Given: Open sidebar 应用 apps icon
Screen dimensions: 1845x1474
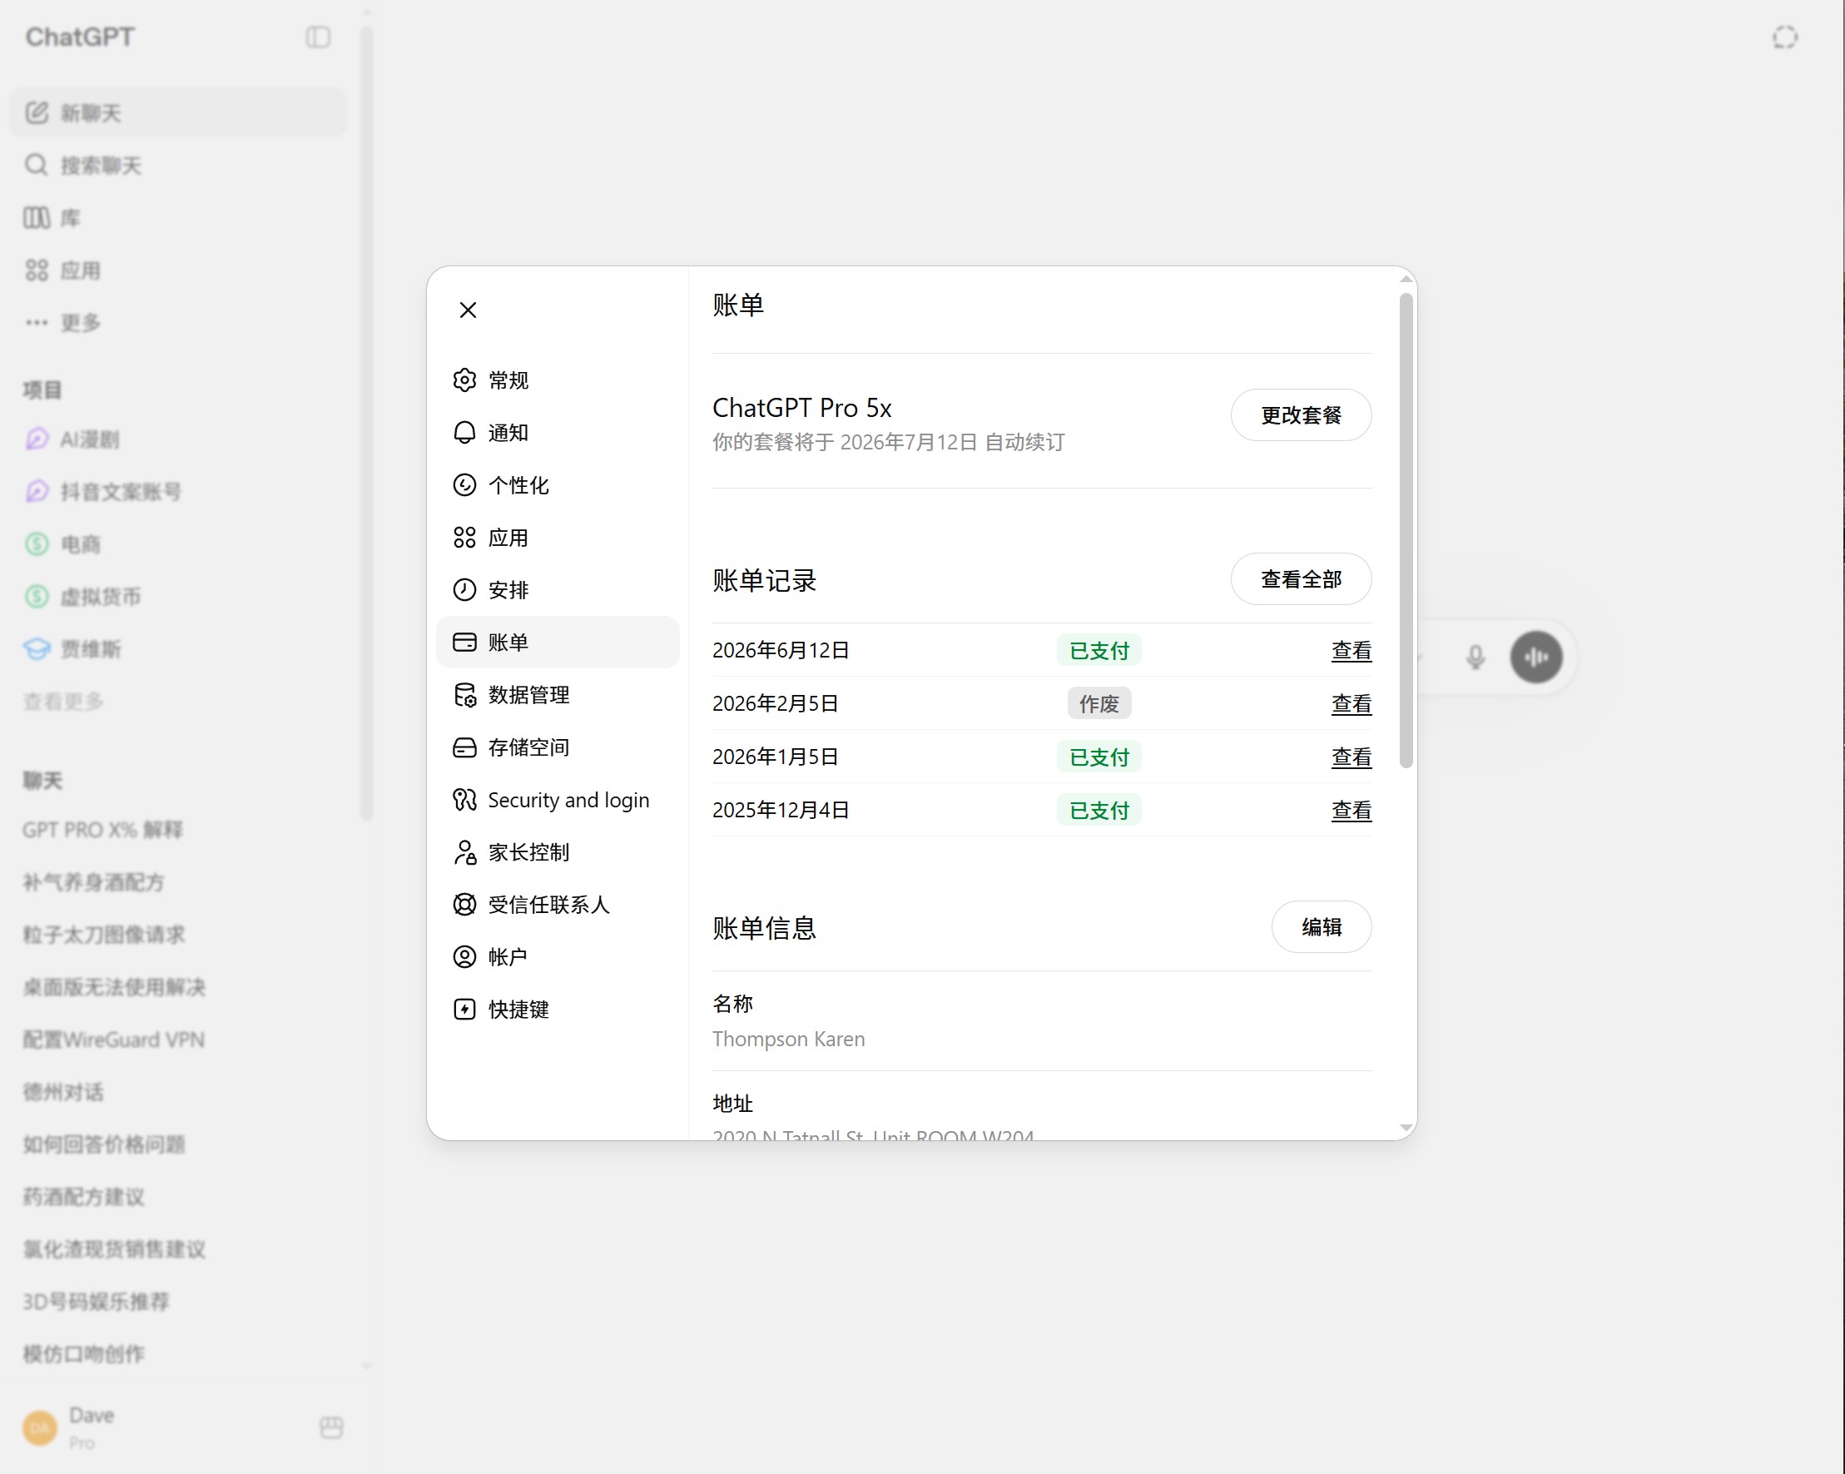Looking at the screenshot, I should tap(36, 270).
